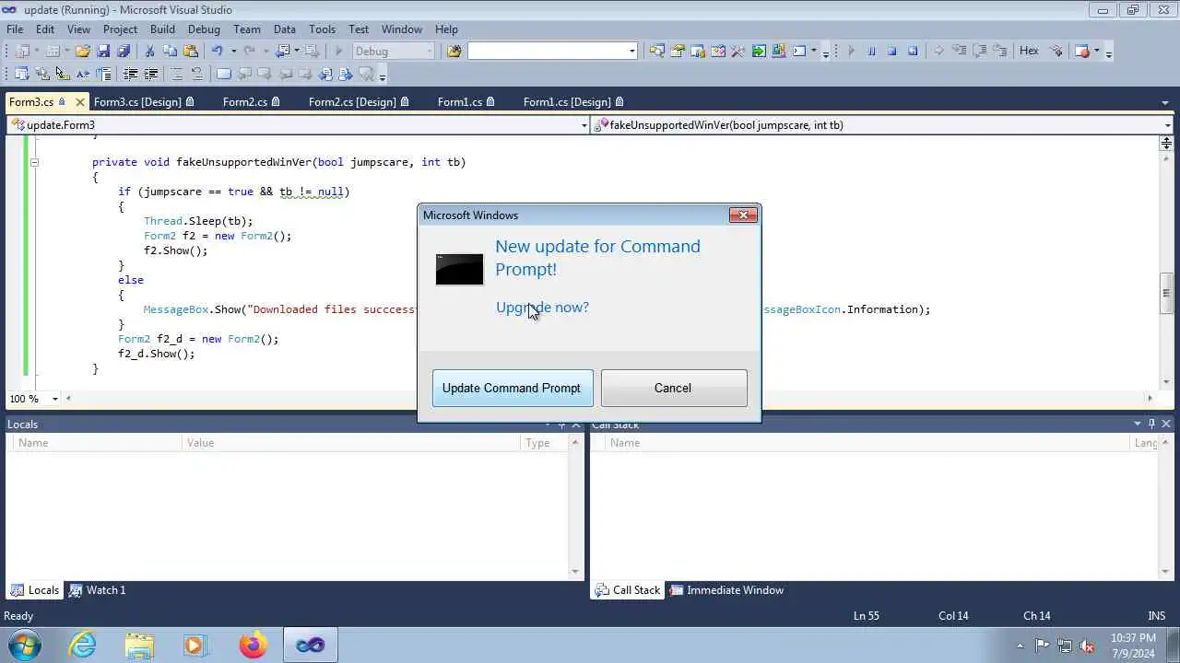Close the Form3.cs tab
Screen dimensions: 1180x663
click(79, 101)
